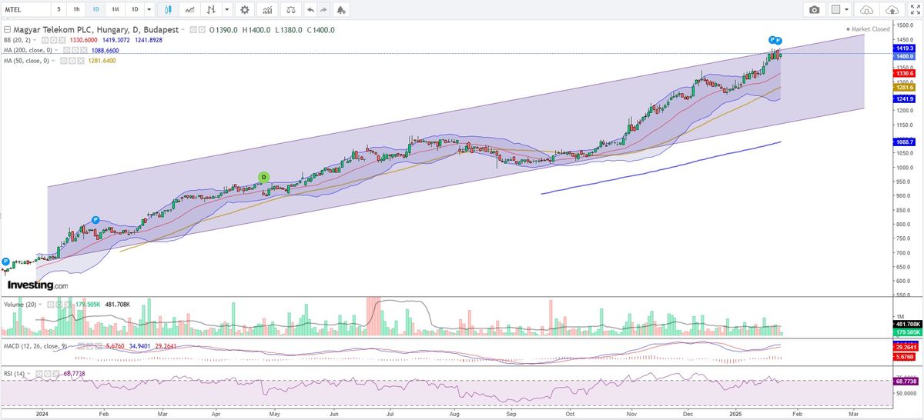The height and width of the screenshot is (420, 924).
Task: Open MACD indicator settings icon
Action: pos(89,346)
